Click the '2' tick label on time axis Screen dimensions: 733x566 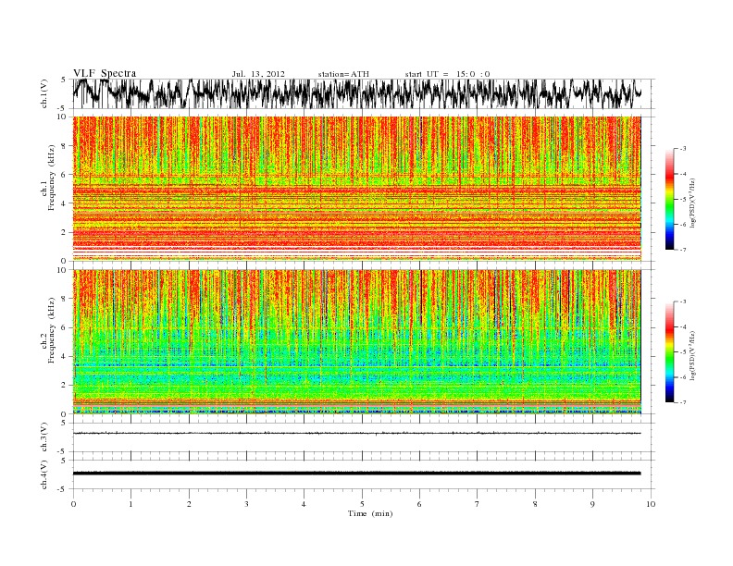[x=189, y=504]
